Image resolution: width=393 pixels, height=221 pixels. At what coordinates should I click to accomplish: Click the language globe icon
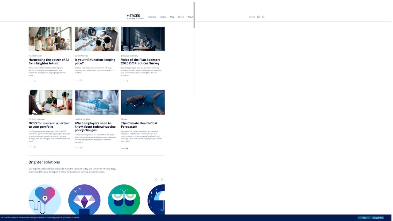pyautogui.click(x=258, y=17)
